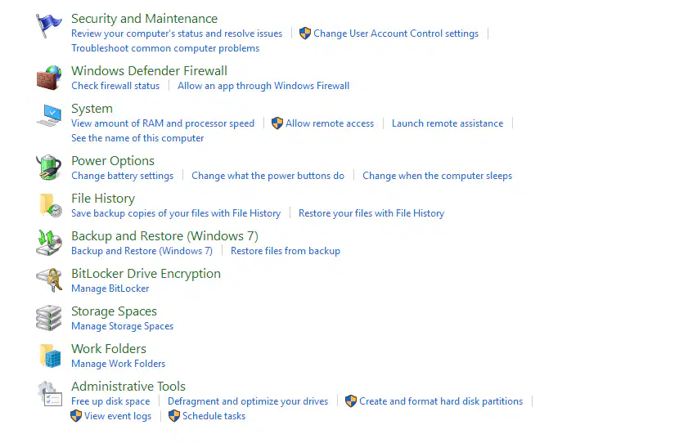Open the File History folder clock icon
679x443 pixels.
pyautogui.click(x=50, y=205)
